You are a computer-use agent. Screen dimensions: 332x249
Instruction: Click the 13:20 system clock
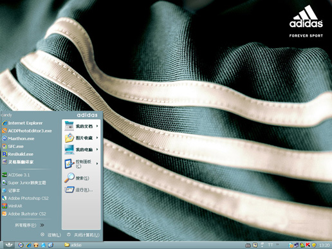[x=324, y=245]
